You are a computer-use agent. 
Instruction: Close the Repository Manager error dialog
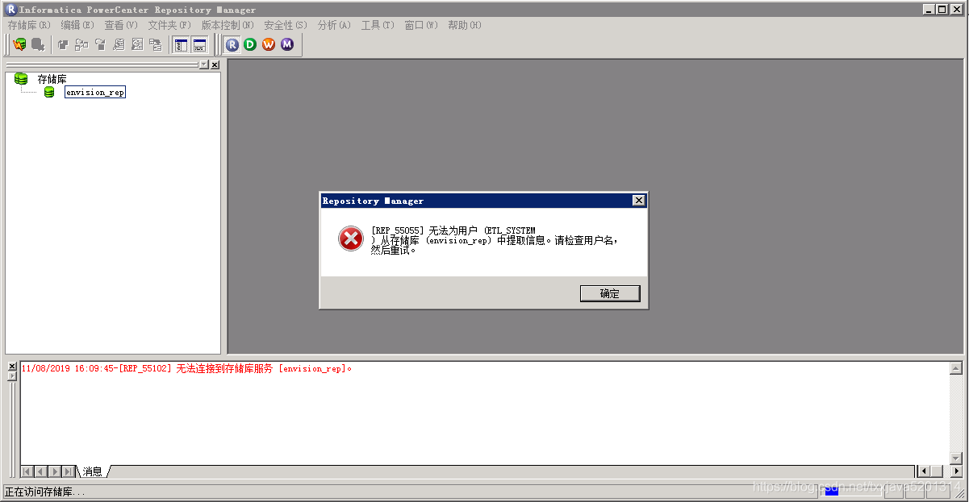coord(638,201)
